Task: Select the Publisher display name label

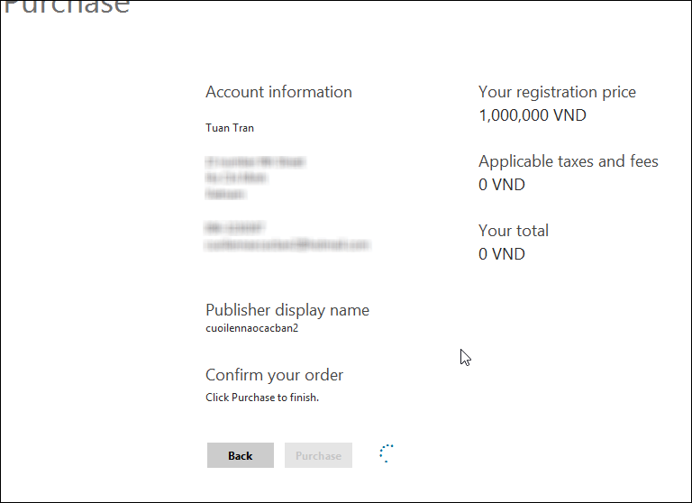Action: pyautogui.click(x=287, y=310)
